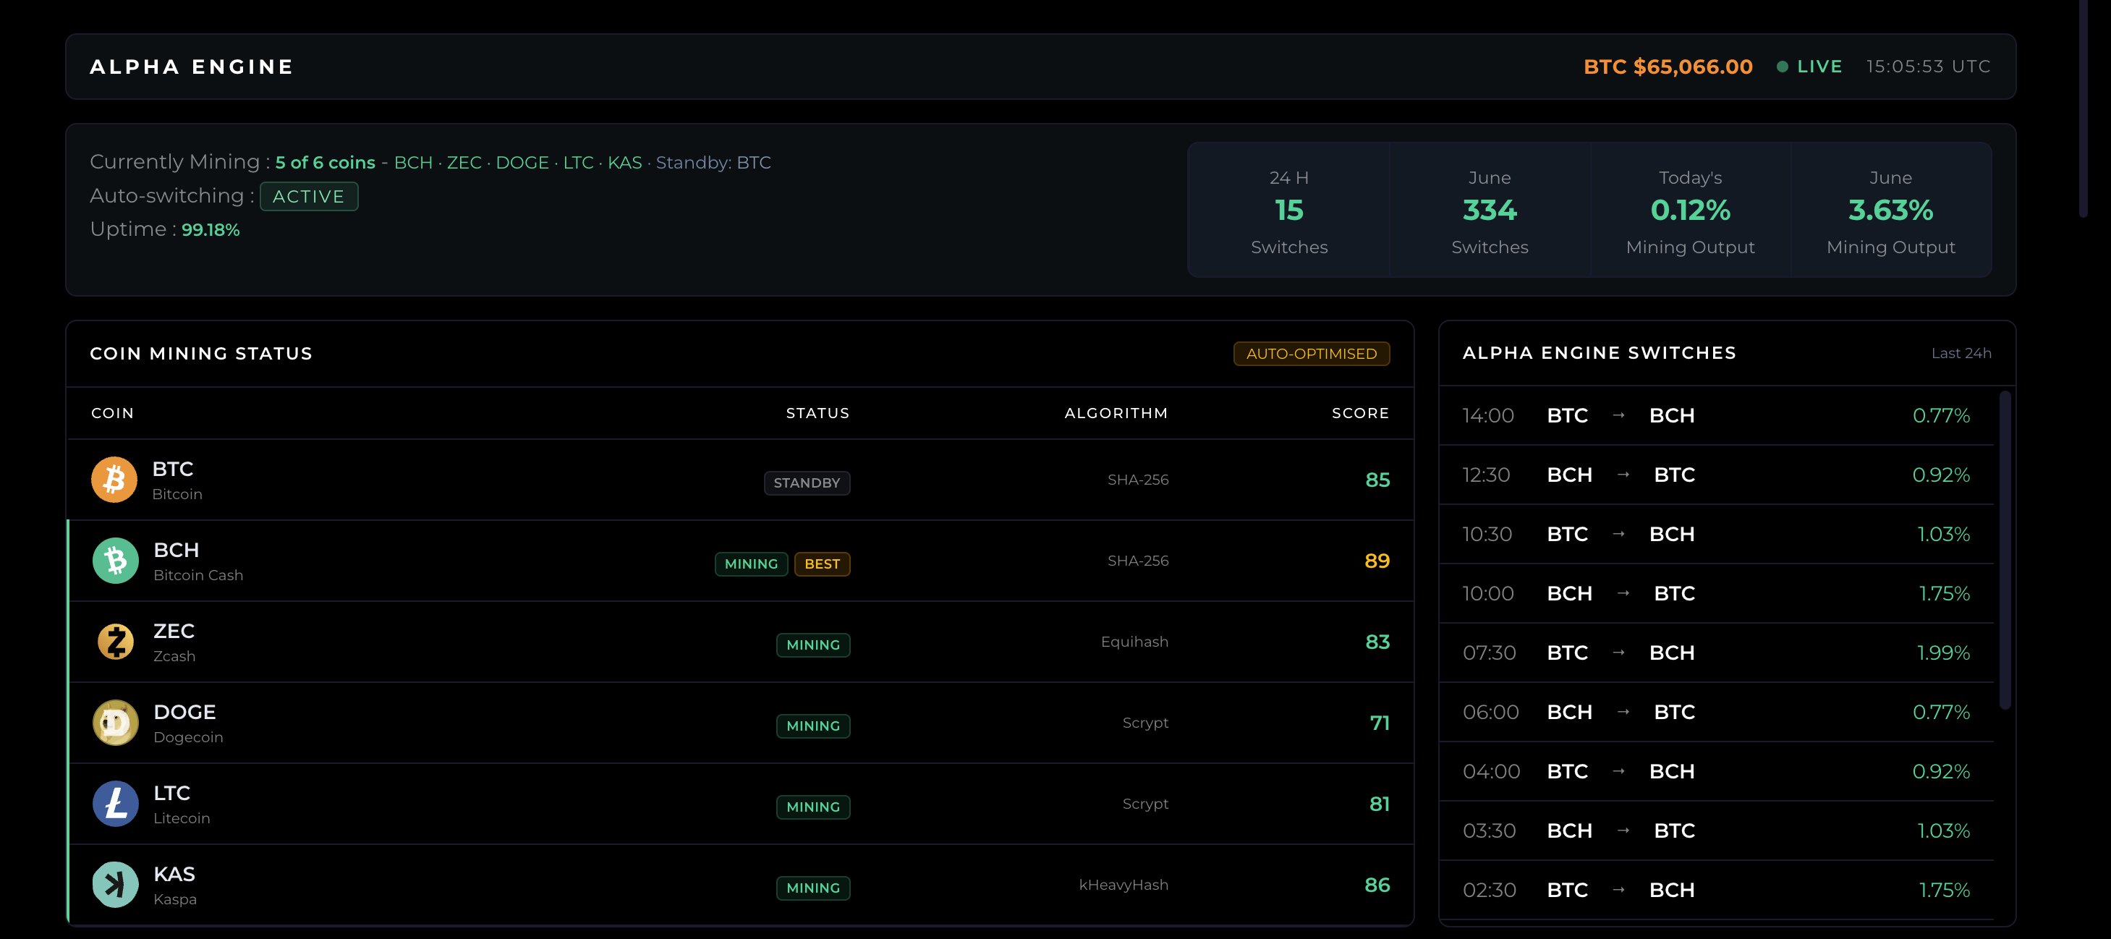This screenshot has height=939, width=2111.
Task: Click the LTC score value 81
Action: tap(1379, 804)
